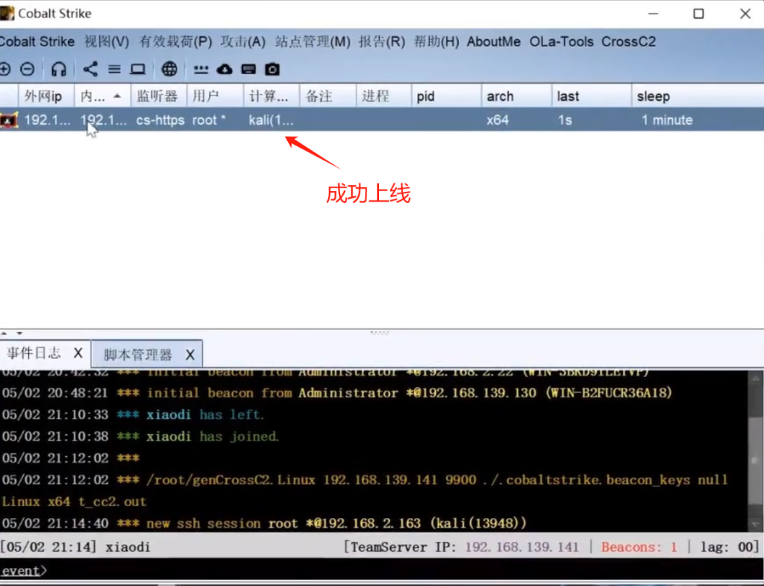This screenshot has height=586, width=764.
Task: Switch to pivot graph view share icon
Action: click(90, 69)
